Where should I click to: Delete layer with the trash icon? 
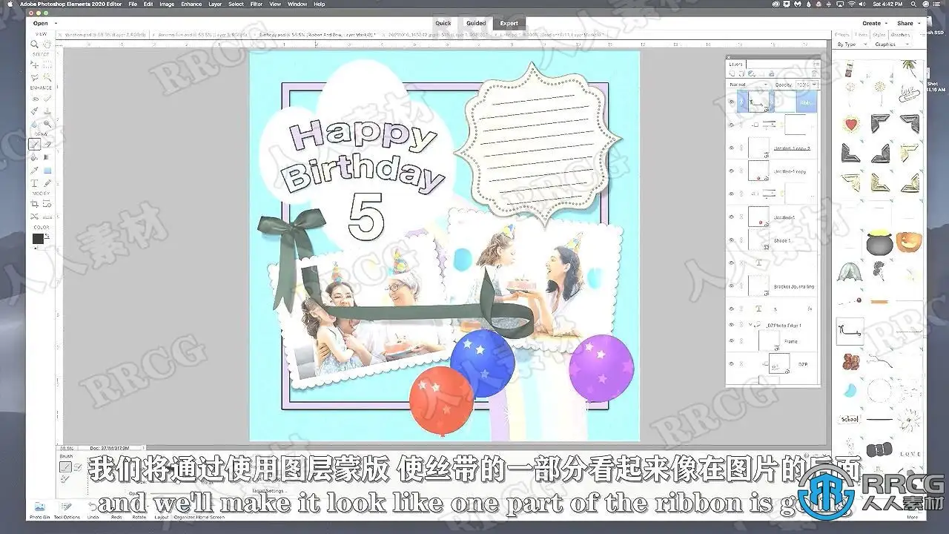[814, 73]
